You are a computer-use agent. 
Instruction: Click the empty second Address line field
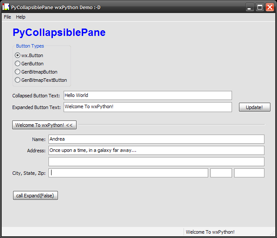[156, 162]
